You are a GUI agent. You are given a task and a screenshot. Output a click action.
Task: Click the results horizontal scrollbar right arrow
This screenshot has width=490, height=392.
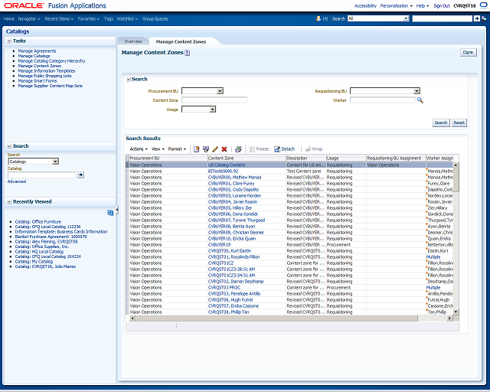pyautogui.click(x=449, y=318)
